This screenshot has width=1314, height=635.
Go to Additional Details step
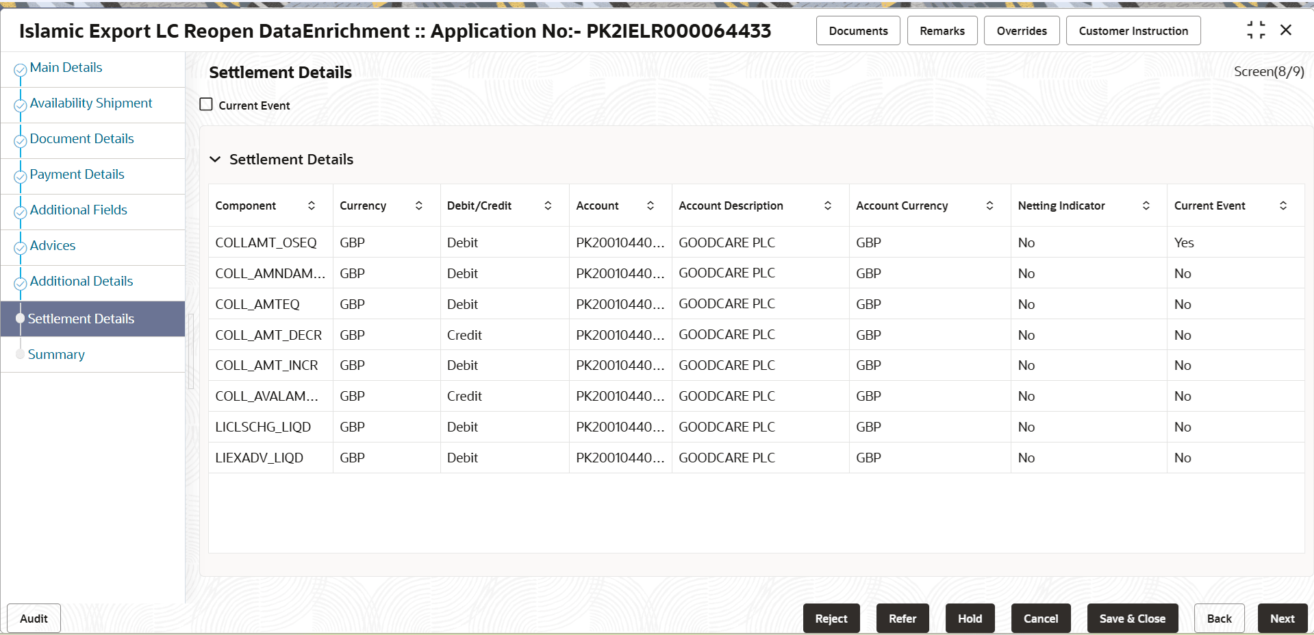(x=81, y=282)
